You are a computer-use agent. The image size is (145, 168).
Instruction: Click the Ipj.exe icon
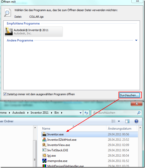[44, 155]
